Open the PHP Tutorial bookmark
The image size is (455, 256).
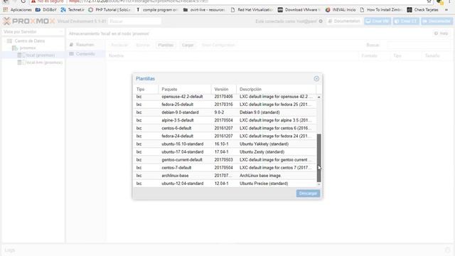pos(109,10)
